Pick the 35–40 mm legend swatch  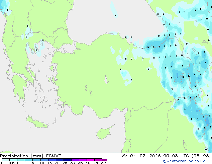(83, 160)
